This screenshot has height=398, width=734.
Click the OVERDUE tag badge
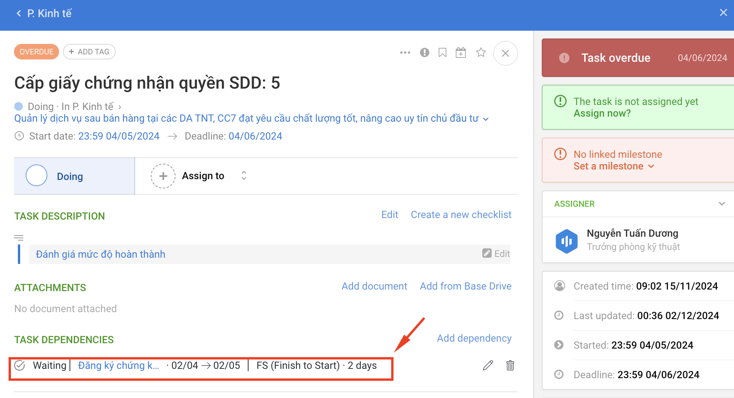[37, 52]
